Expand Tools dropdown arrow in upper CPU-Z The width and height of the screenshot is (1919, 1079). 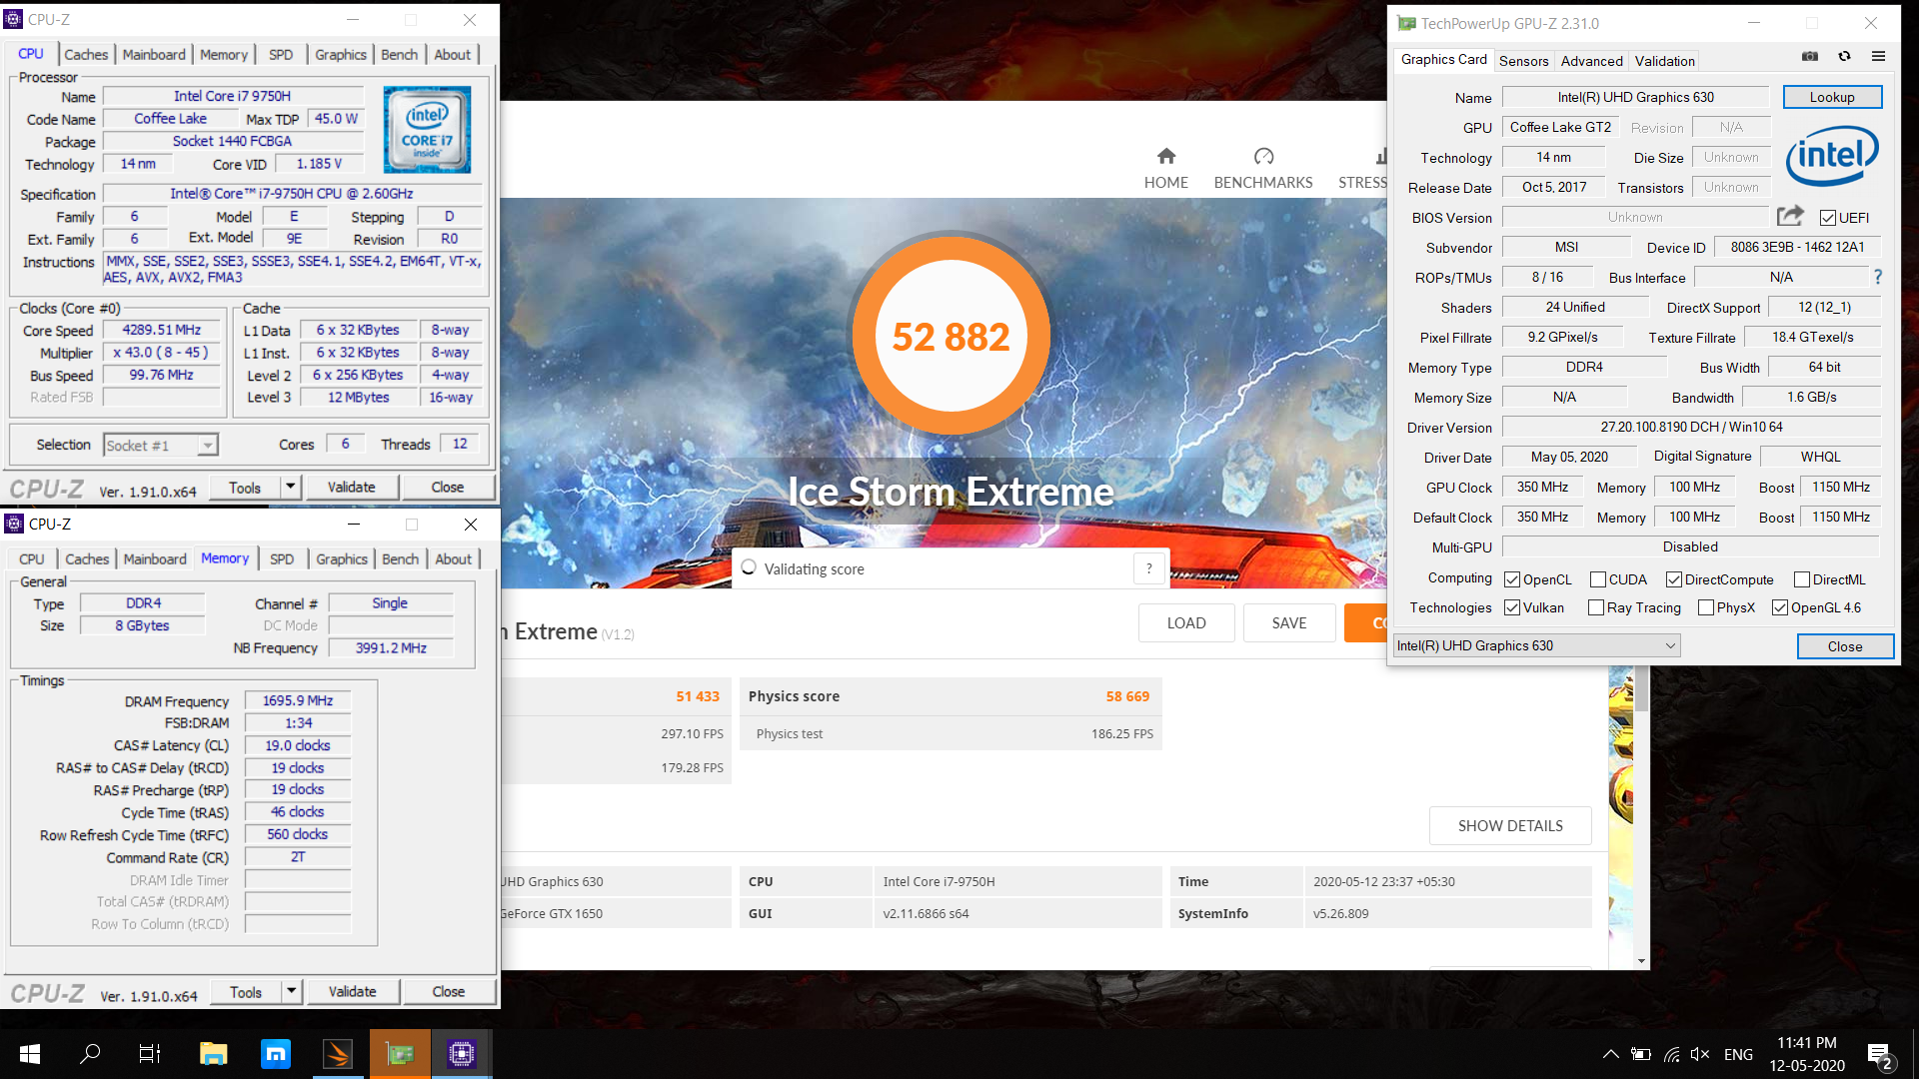[x=290, y=488]
